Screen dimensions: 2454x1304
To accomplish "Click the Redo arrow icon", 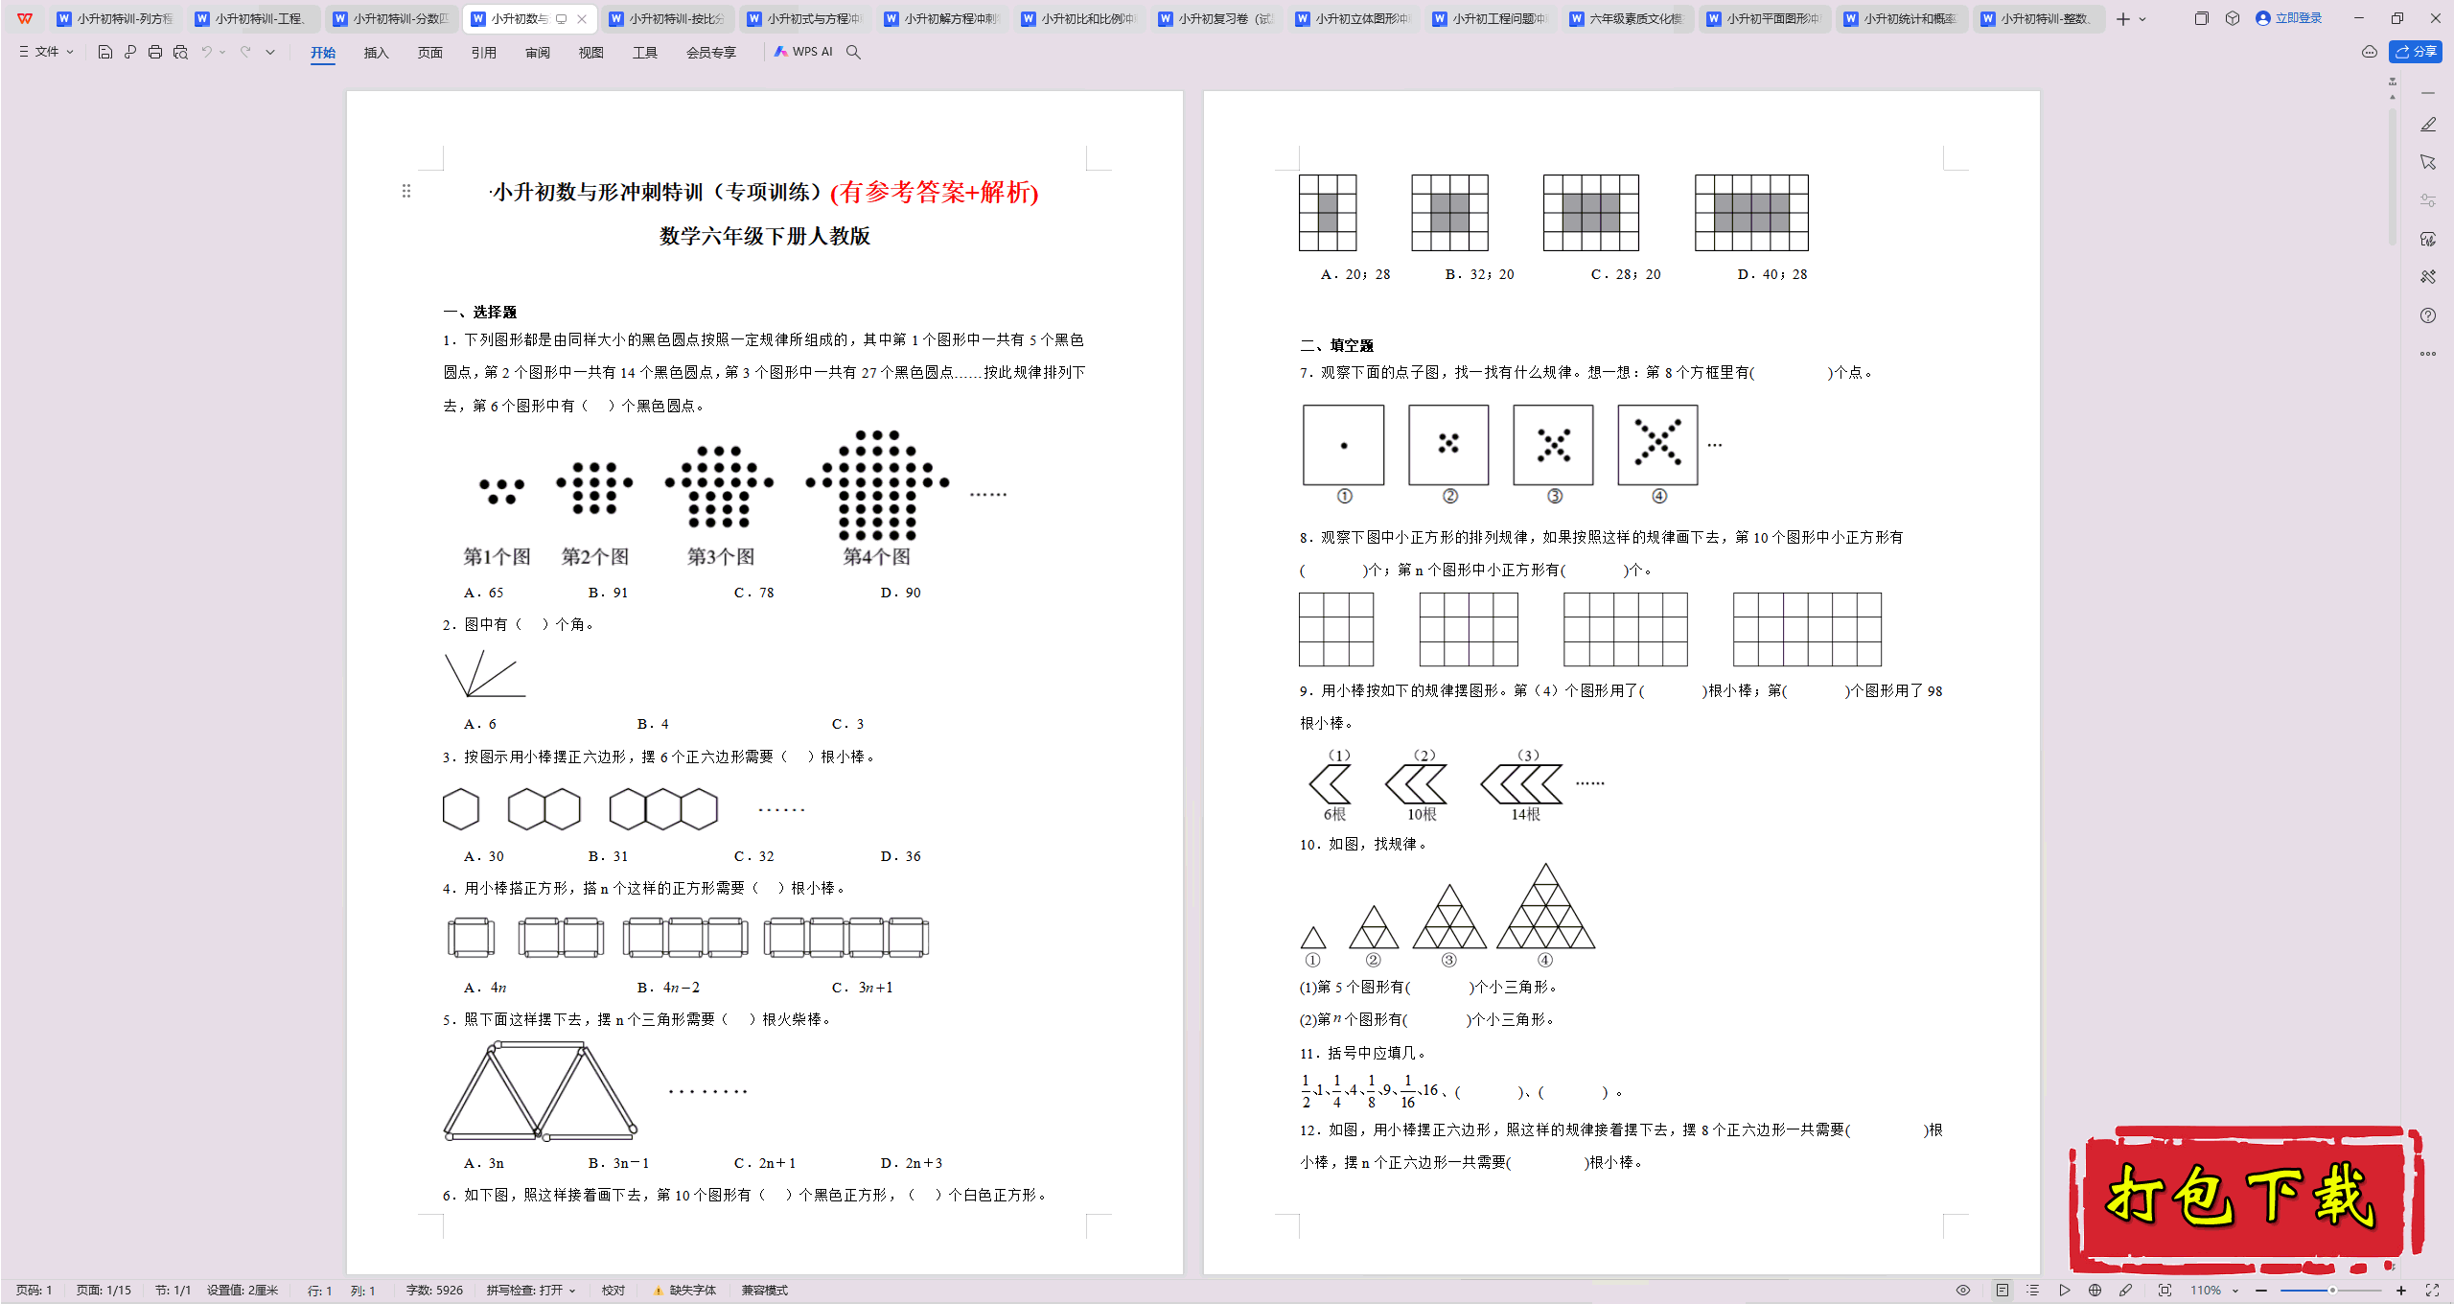I will [x=245, y=52].
